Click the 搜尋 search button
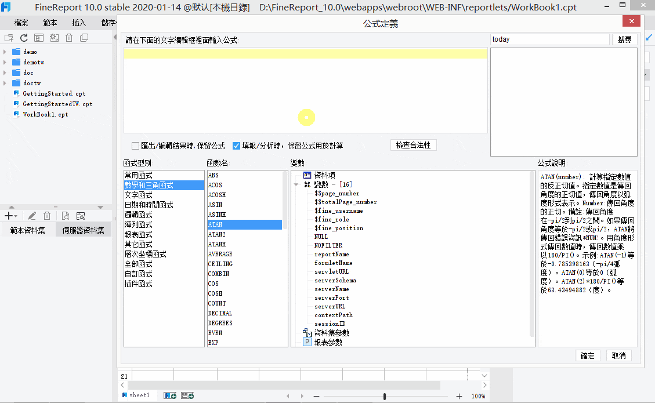The height and width of the screenshot is (403, 655). [624, 39]
